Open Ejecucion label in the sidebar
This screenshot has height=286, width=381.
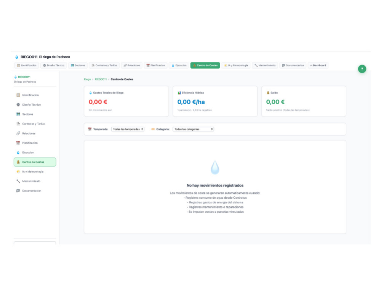point(28,153)
